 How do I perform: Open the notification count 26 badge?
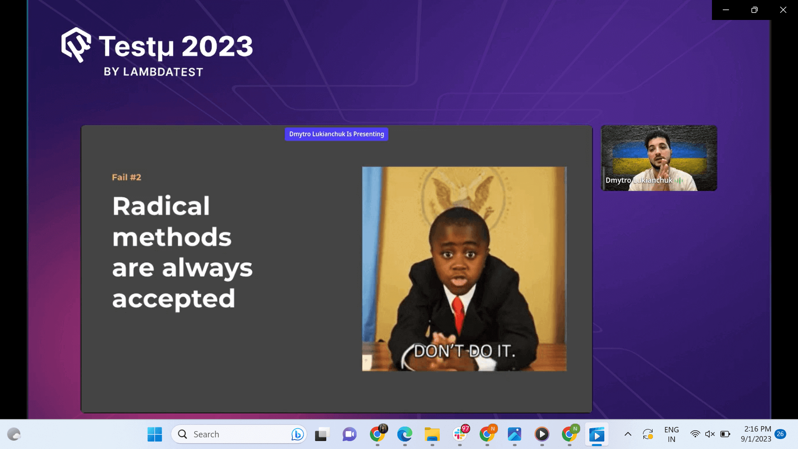(780, 434)
